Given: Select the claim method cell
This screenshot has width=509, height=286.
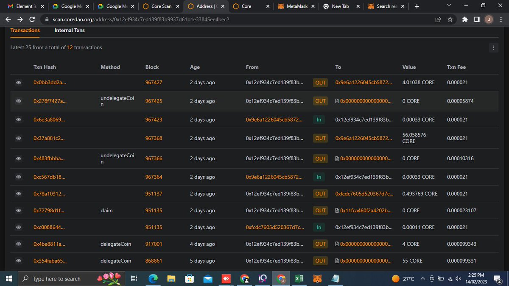Looking at the screenshot, I should tap(106, 211).
